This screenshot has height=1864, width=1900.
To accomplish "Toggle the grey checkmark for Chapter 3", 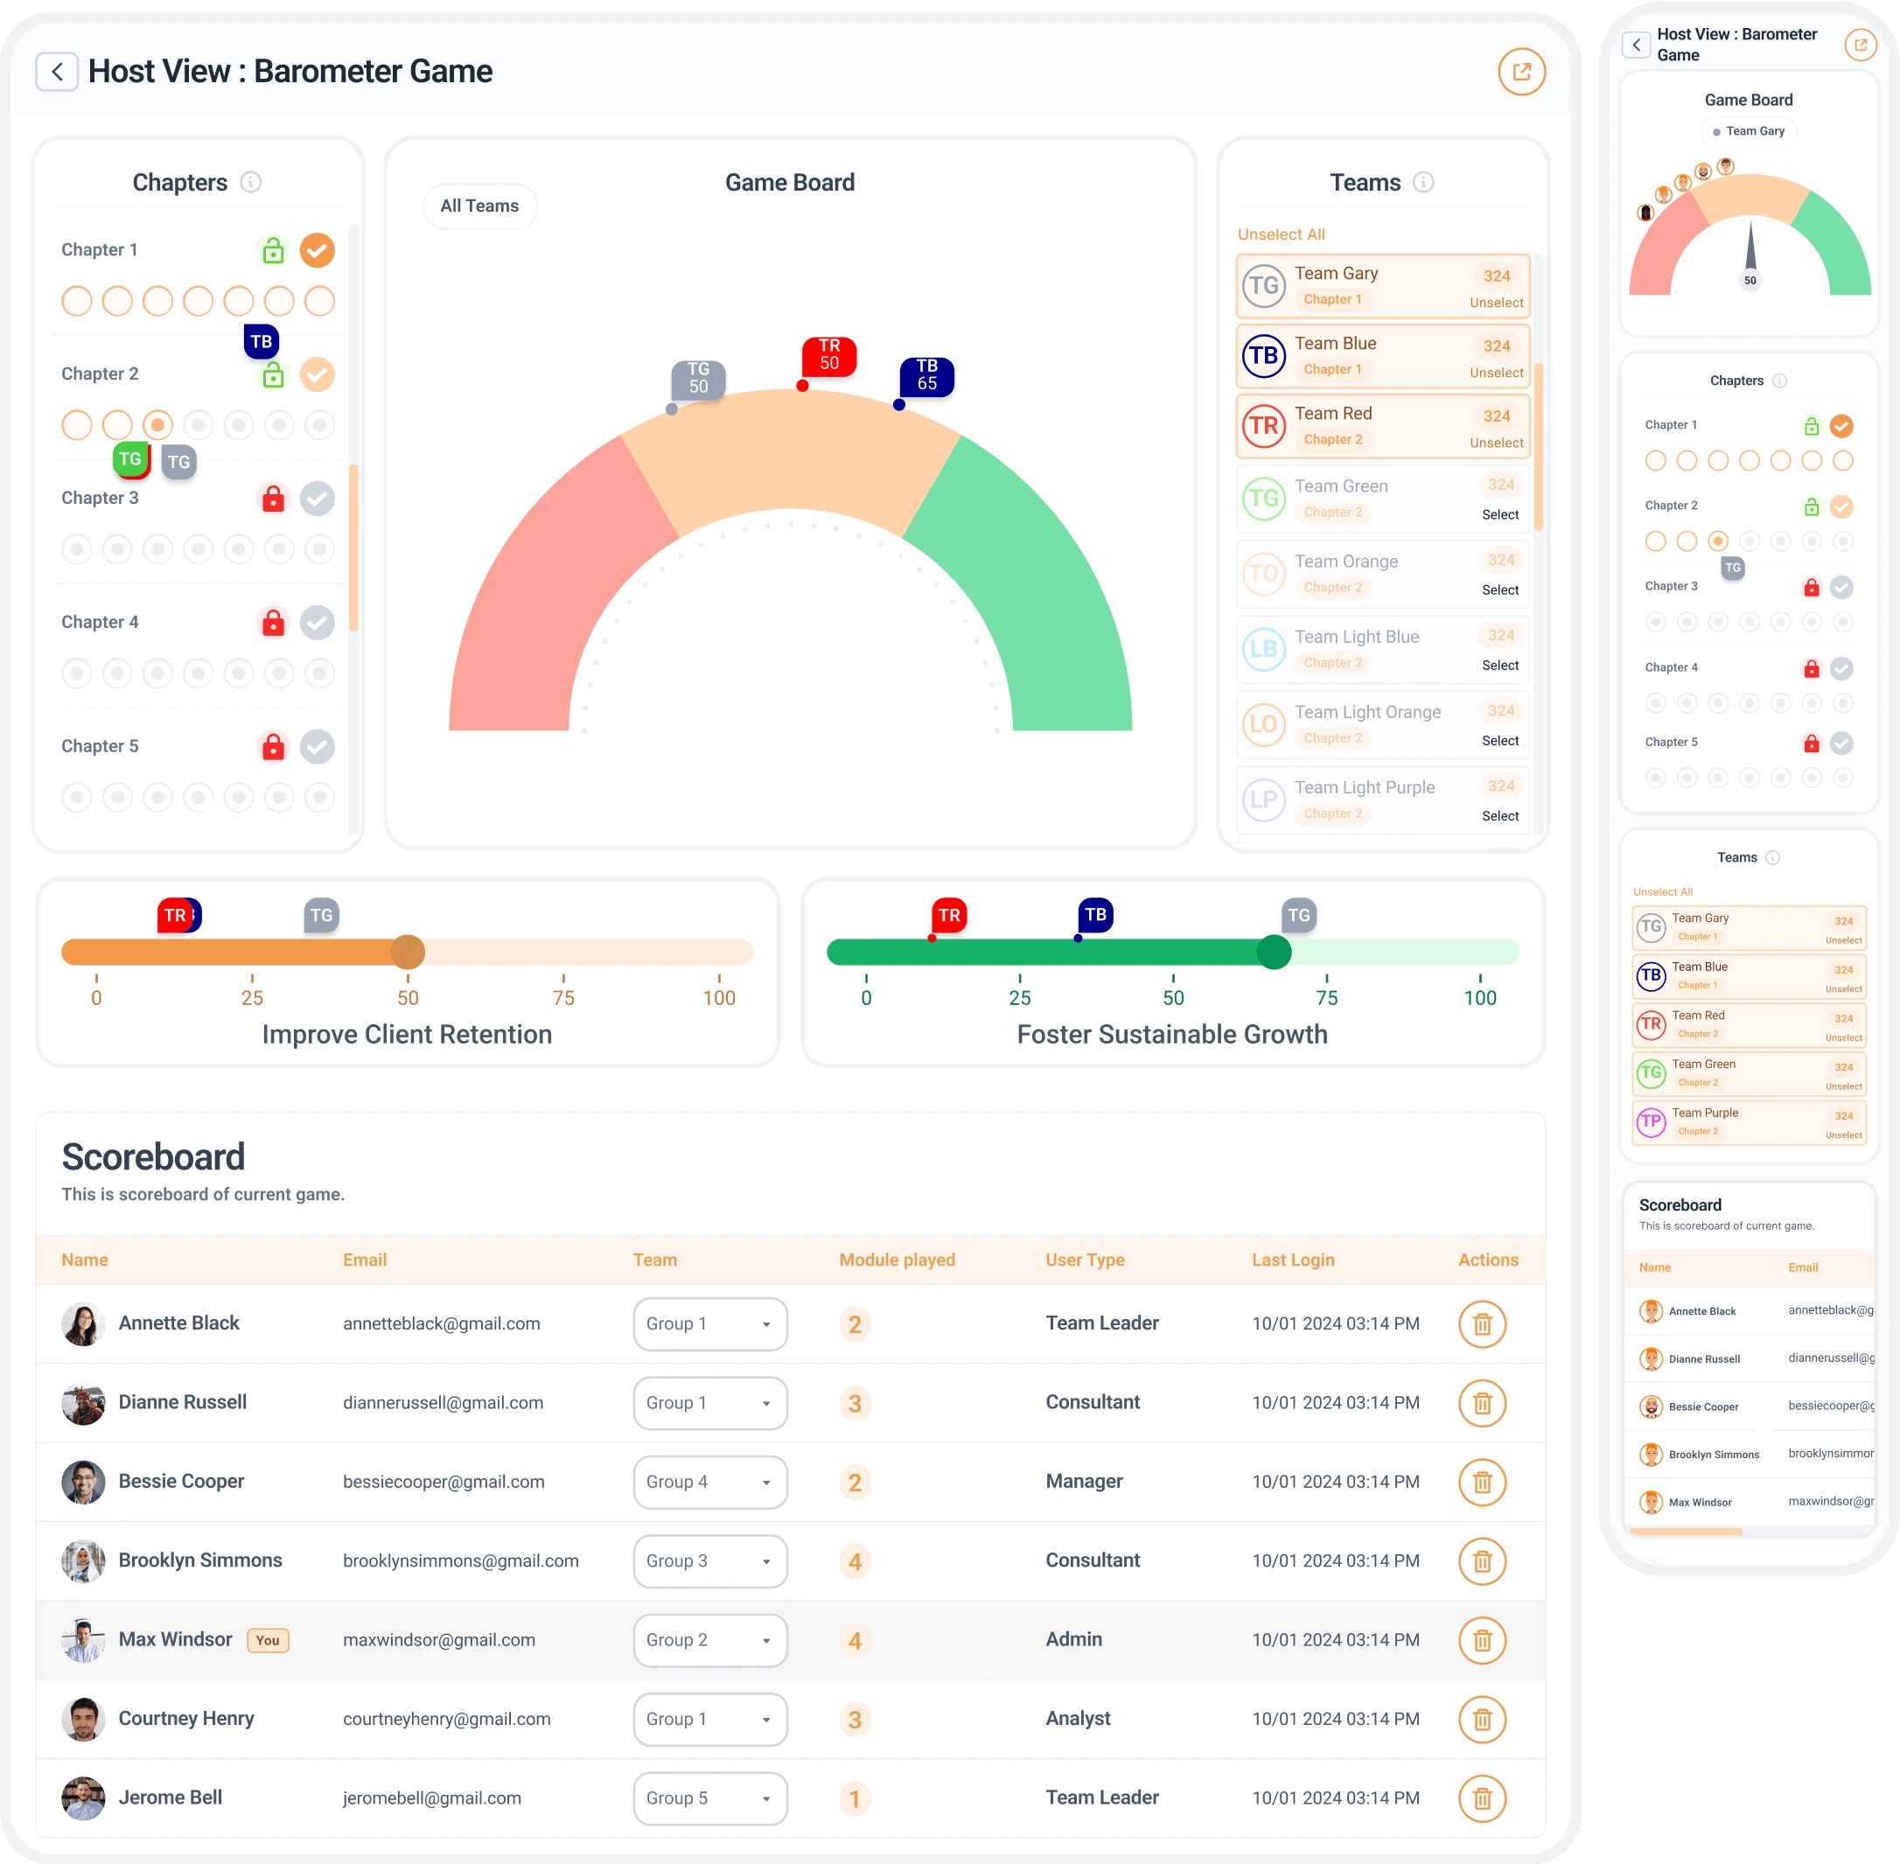I will 318,499.
